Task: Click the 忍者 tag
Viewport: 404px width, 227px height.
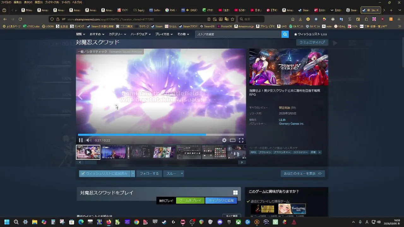Action: coord(313,152)
